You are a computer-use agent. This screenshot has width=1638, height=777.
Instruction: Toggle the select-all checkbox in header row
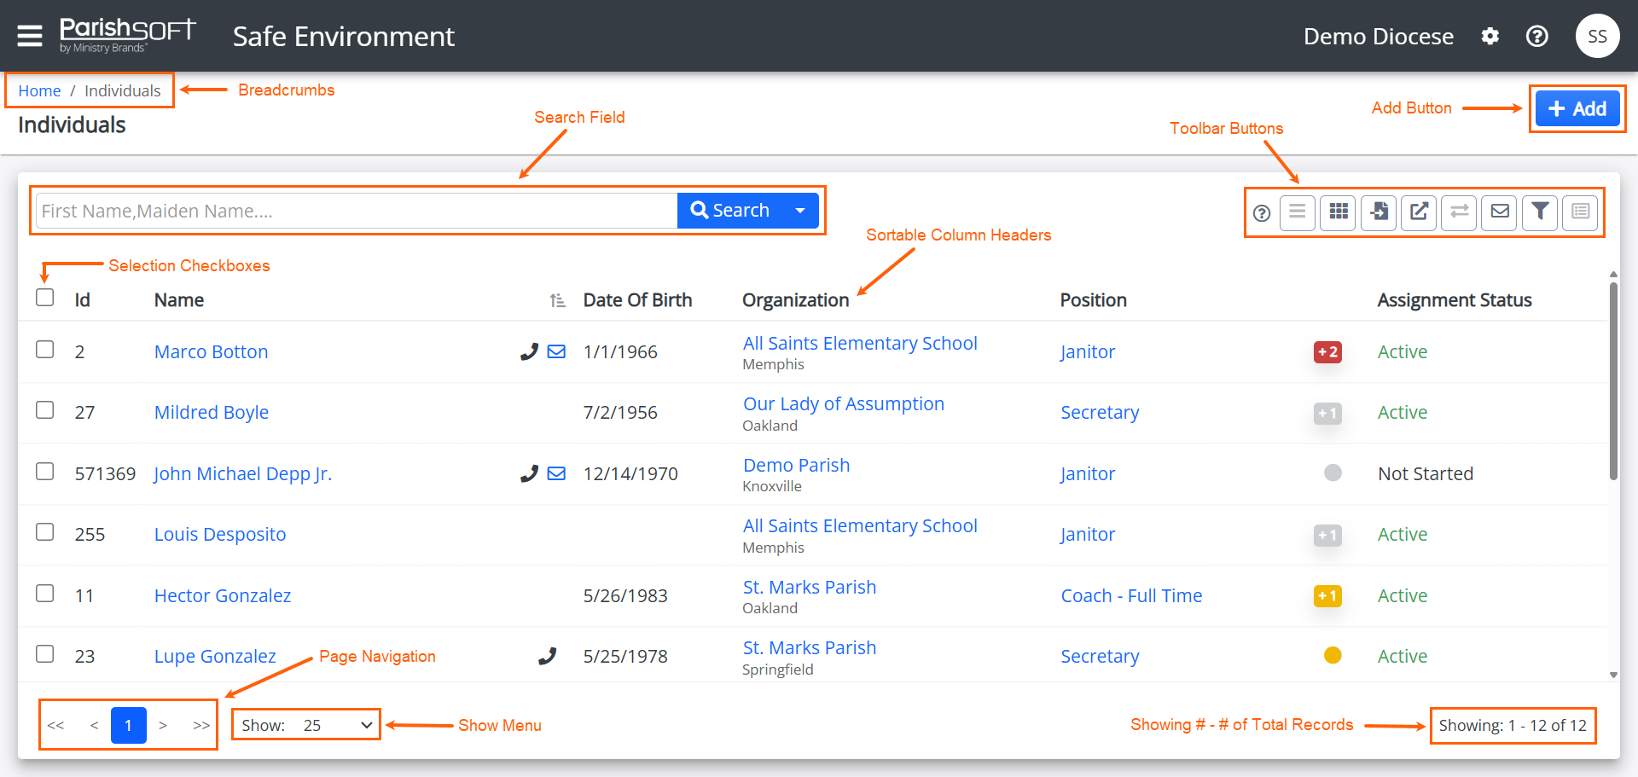pyautogui.click(x=45, y=297)
